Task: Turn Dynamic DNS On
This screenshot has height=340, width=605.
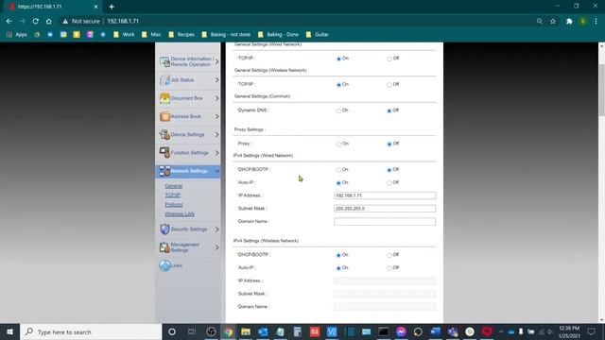Action: click(338, 110)
